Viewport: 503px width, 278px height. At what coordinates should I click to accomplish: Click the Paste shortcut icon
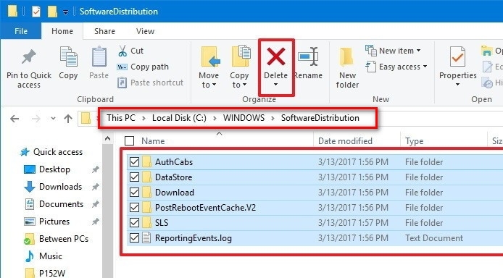tap(122, 83)
